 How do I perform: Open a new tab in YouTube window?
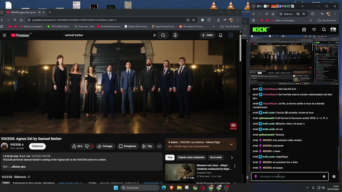pos(50,12)
